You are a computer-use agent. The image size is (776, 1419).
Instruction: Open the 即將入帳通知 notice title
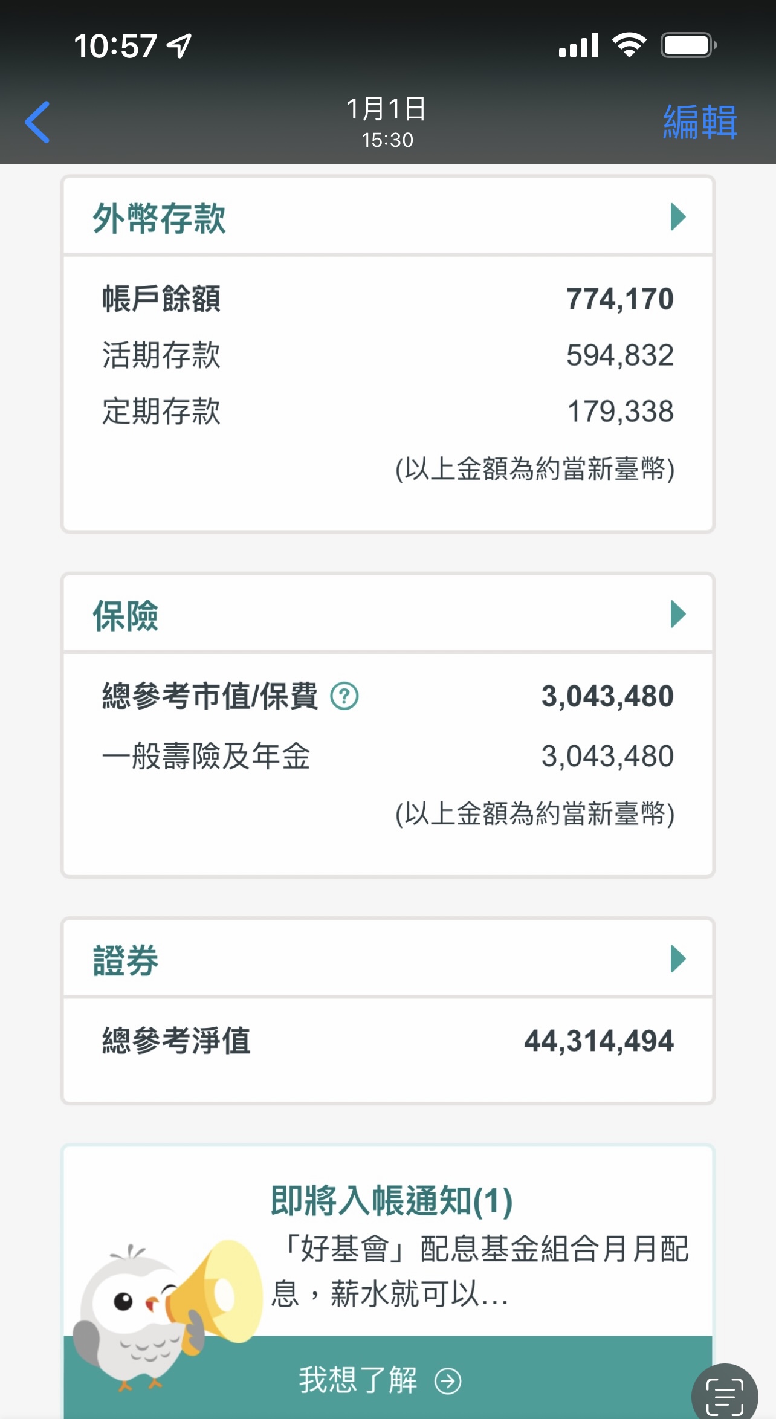(392, 1200)
